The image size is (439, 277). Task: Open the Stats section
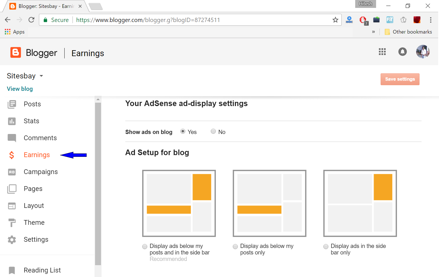pyautogui.click(x=32, y=121)
